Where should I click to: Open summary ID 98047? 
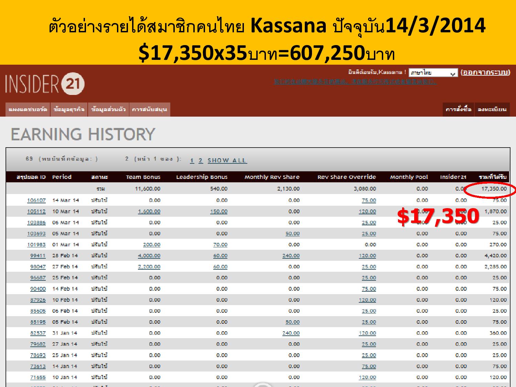pyautogui.click(x=38, y=267)
